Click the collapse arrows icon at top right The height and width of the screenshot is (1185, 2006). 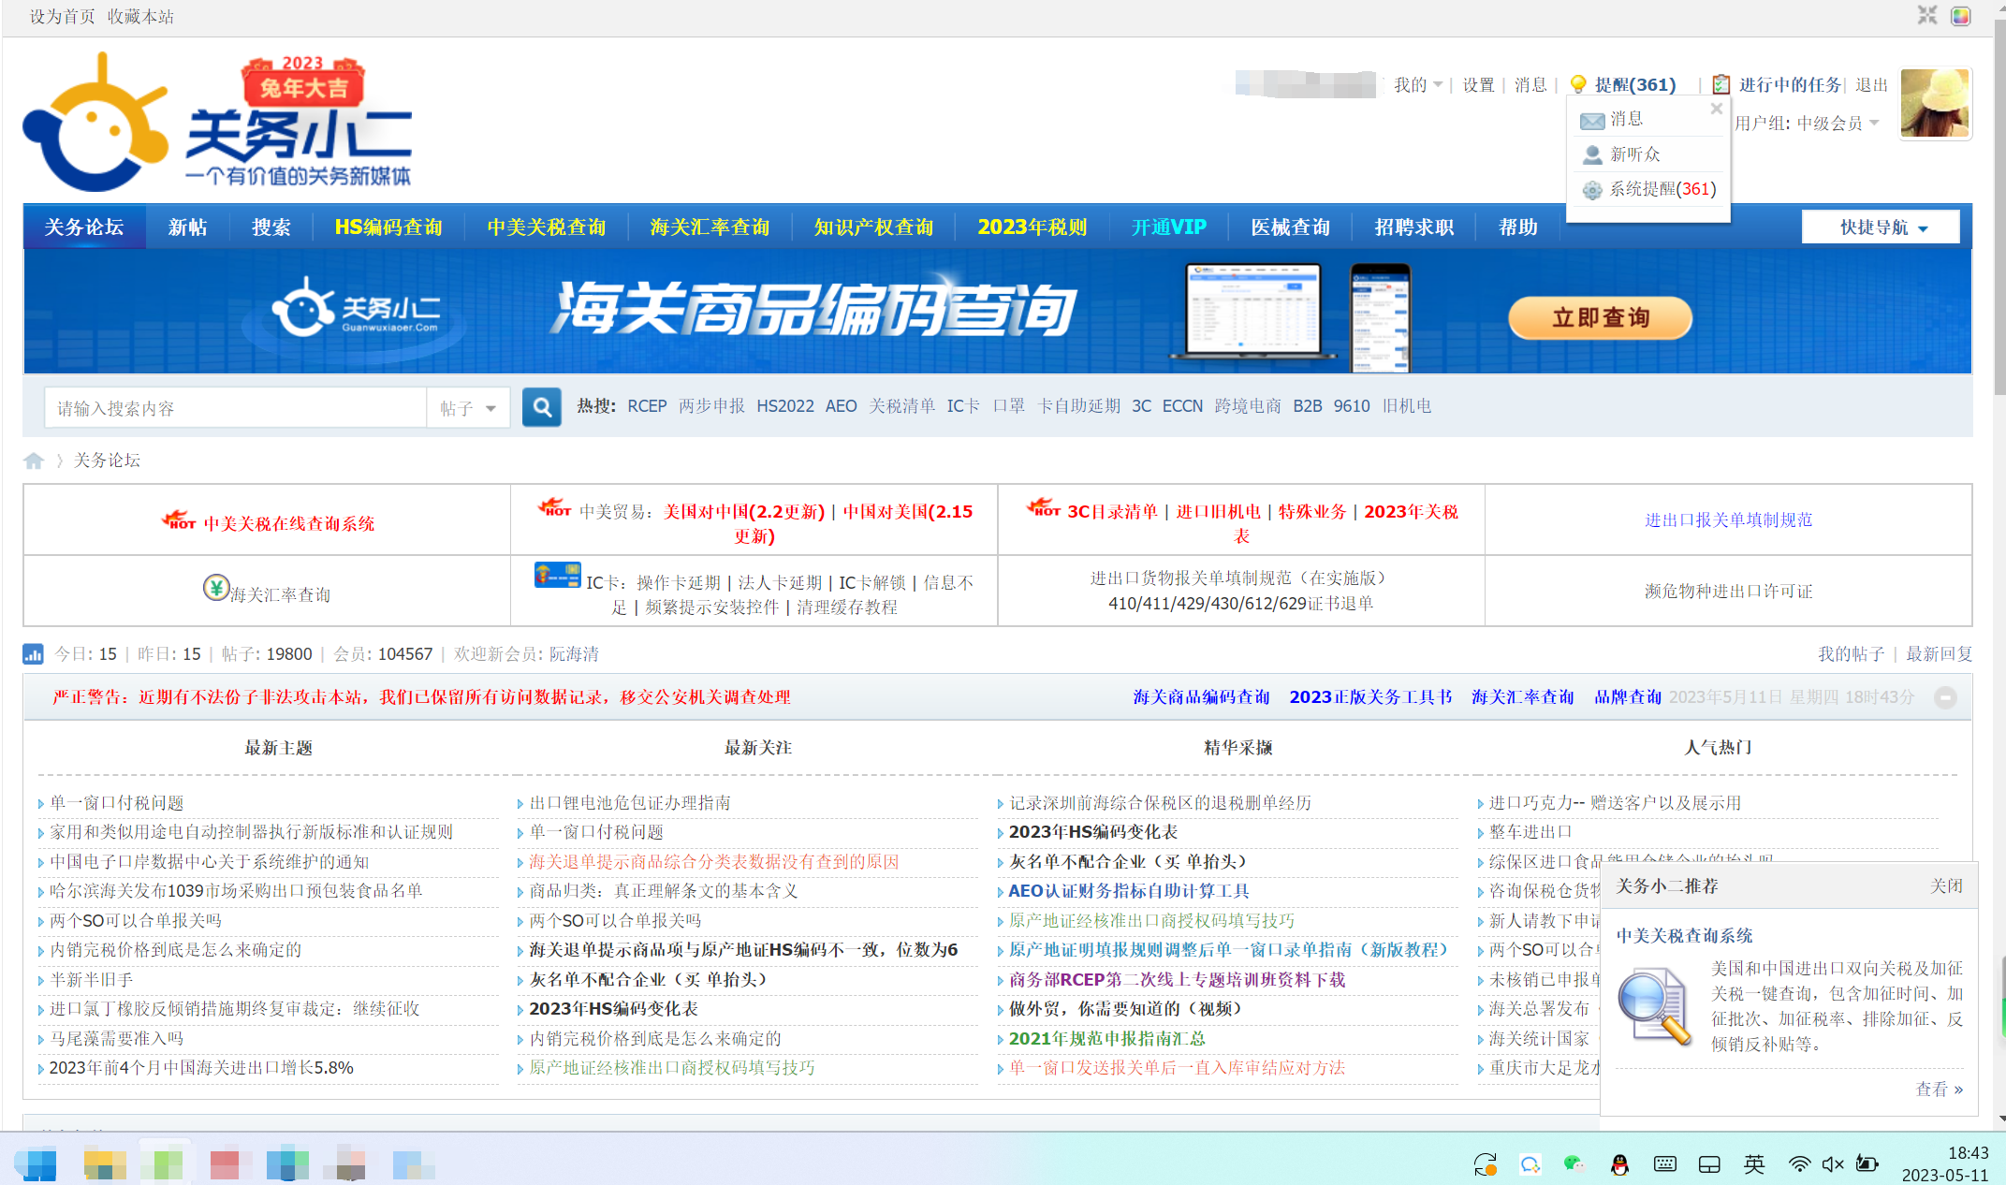[1926, 16]
